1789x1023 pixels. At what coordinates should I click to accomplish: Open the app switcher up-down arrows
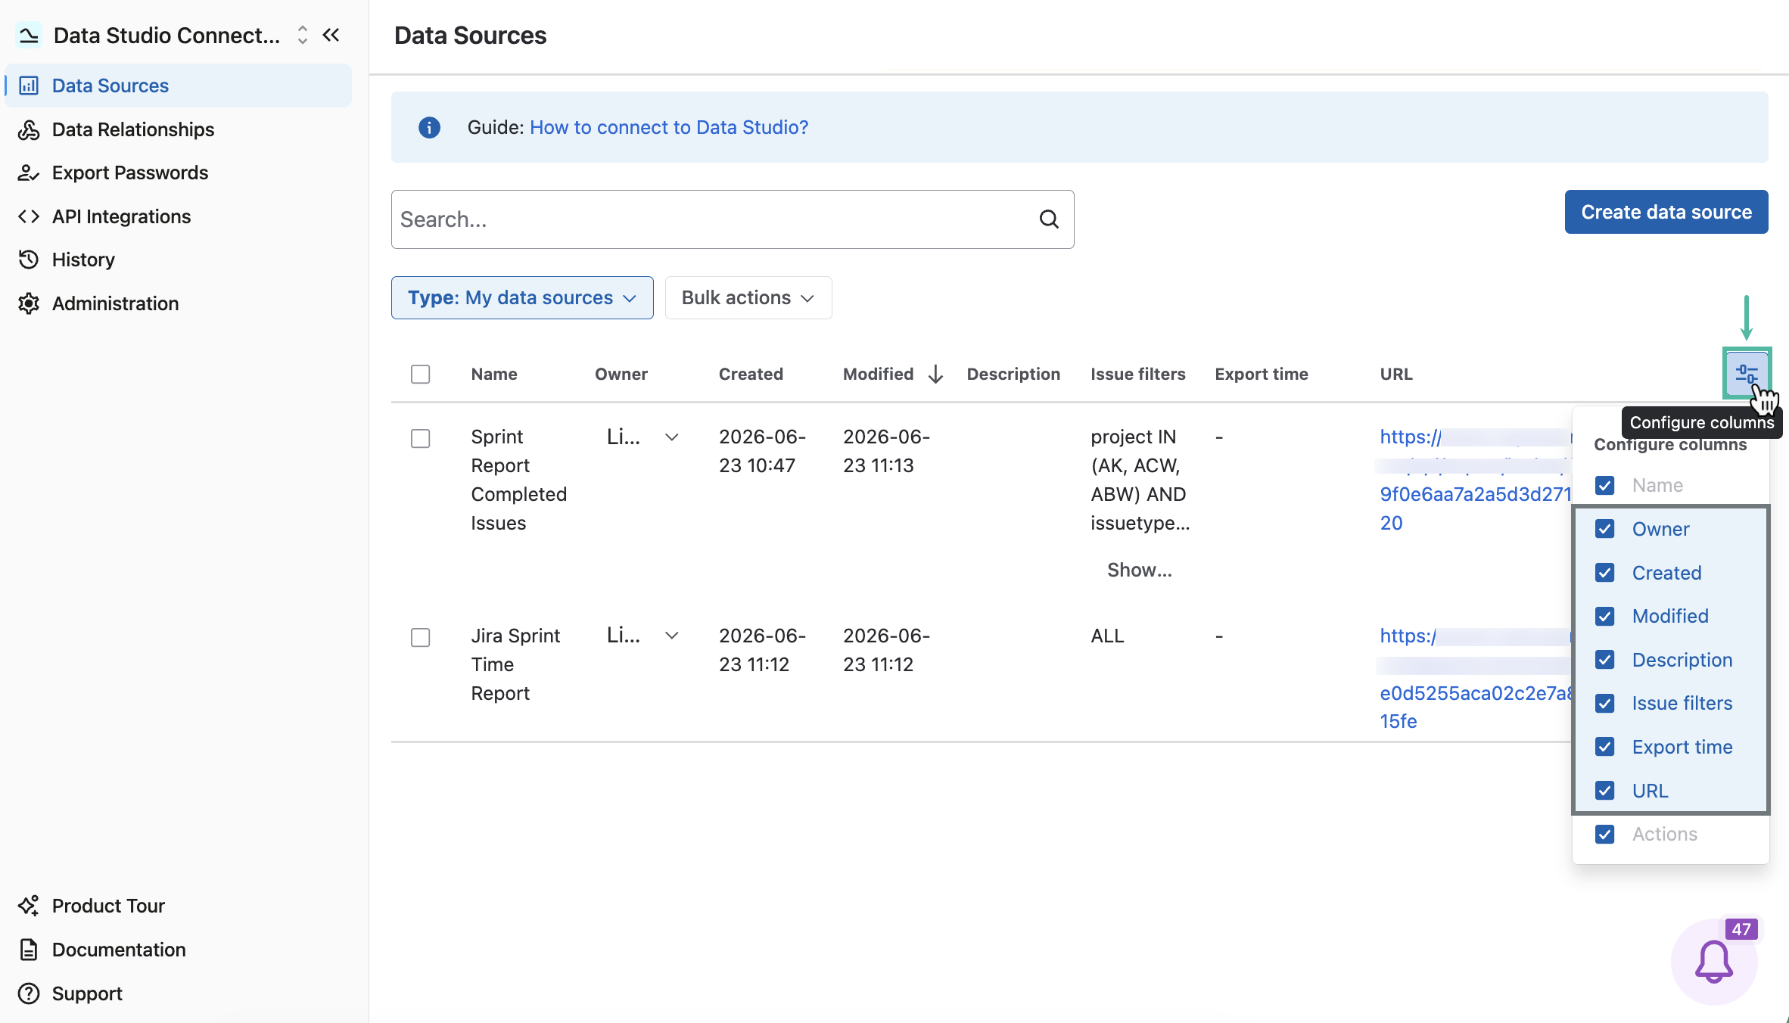(x=302, y=35)
